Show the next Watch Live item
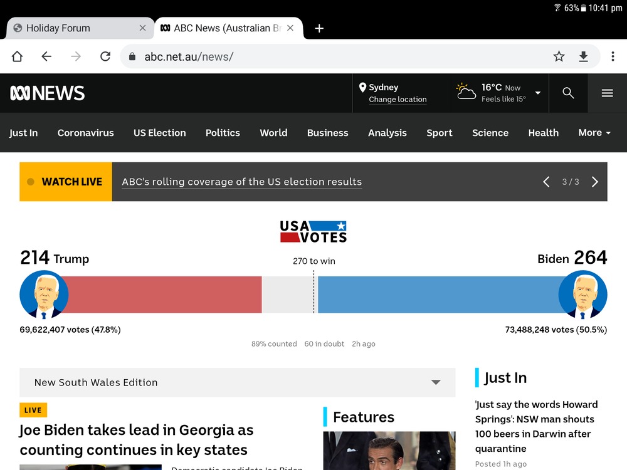Image resolution: width=627 pixels, height=470 pixels. click(x=594, y=182)
